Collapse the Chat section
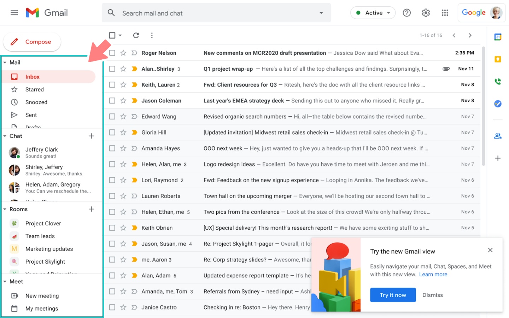Image resolution: width=509 pixels, height=318 pixels. pos(5,136)
